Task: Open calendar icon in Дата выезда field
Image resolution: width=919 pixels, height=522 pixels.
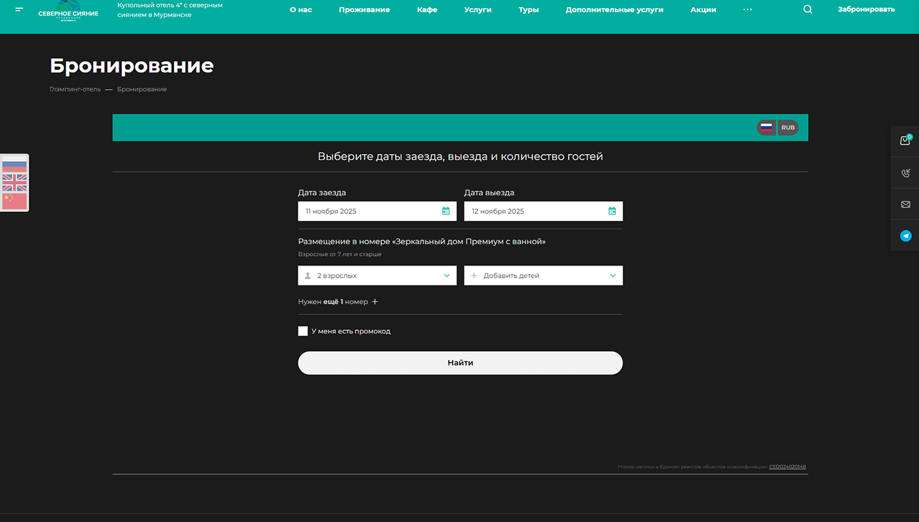Action: tap(612, 211)
